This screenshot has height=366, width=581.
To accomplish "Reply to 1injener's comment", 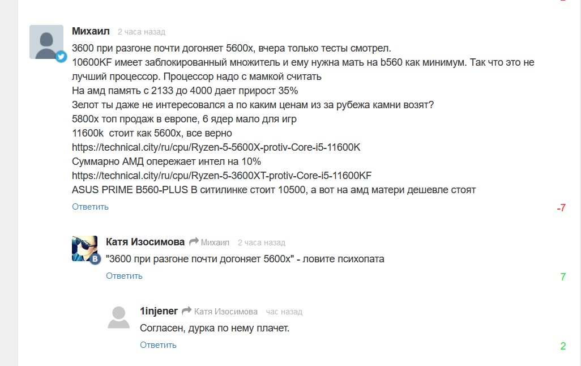I will [x=158, y=345].
